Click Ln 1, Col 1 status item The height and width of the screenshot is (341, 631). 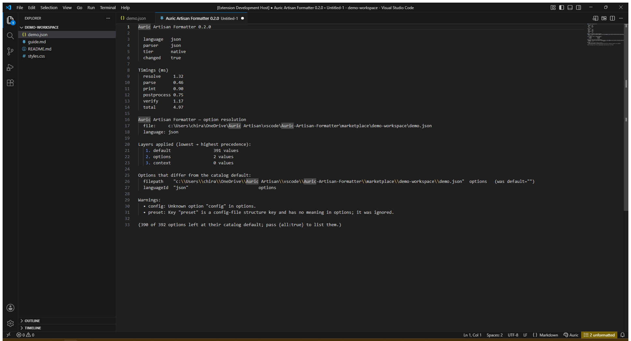pyautogui.click(x=472, y=335)
